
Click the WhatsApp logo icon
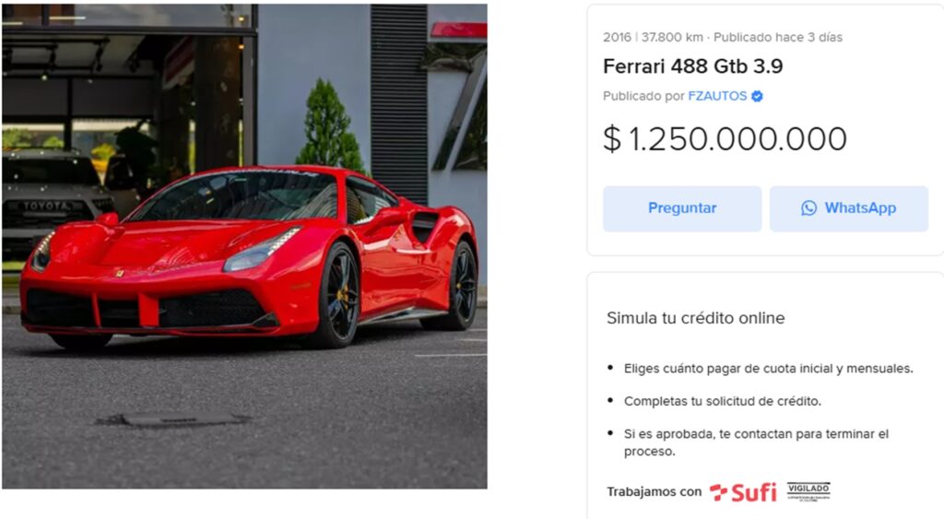tap(808, 207)
